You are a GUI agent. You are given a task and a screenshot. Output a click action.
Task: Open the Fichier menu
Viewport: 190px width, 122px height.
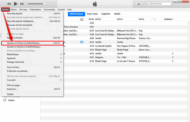pyautogui.click(x=5, y=9)
